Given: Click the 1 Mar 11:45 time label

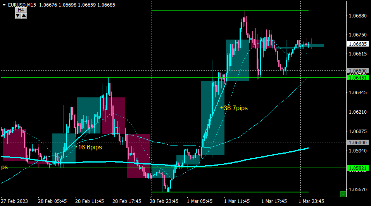Looking at the screenshot, I should pos(237,201).
